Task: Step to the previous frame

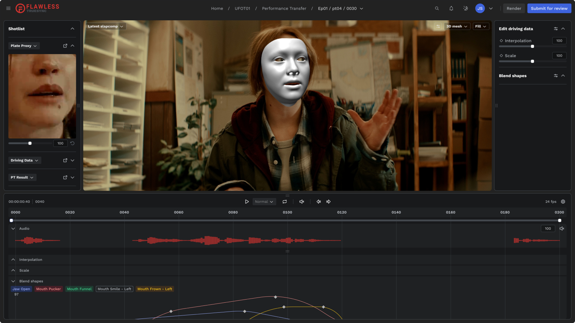Action: [x=319, y=202]
